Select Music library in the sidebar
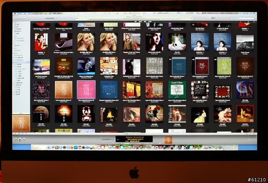The height and width of the screenshot is (183, 268). point(17,24)
